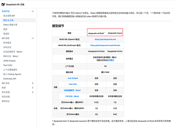Click the DeepSeek-V4-Flash version cell
Viewport: 175px width, 127px height.
coord(96,51)
